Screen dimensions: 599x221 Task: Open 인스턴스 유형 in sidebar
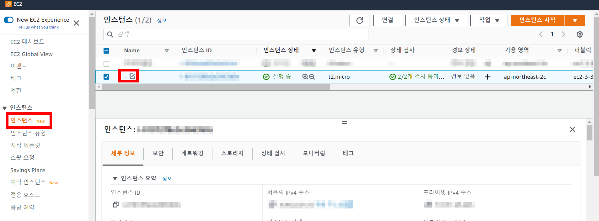click(28, 133)
